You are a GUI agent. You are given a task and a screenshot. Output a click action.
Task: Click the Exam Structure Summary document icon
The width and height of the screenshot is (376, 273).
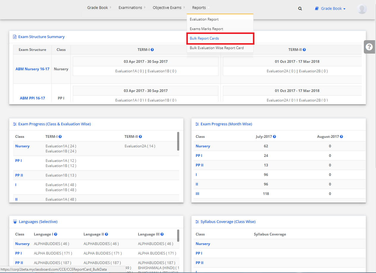click(15, 37)
